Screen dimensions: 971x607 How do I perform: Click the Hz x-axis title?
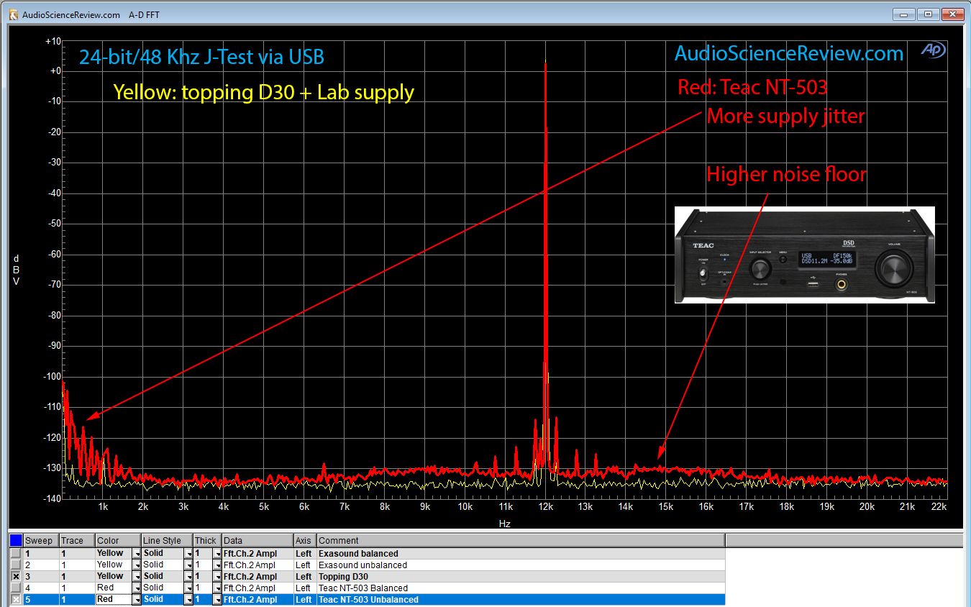(x=504, y=524)
